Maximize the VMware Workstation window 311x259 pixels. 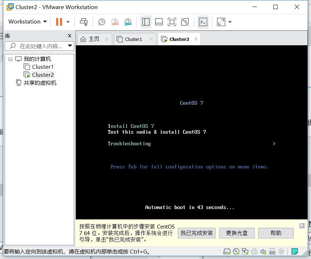[276, 7]
